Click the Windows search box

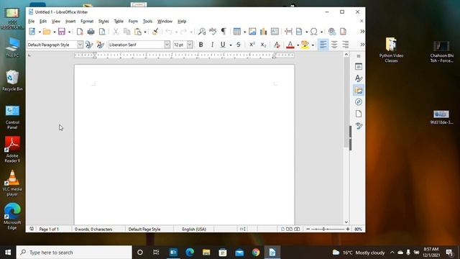point(74,253)
